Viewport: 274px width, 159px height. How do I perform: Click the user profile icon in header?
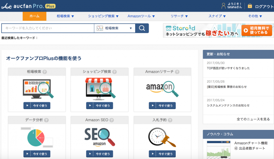224,6
